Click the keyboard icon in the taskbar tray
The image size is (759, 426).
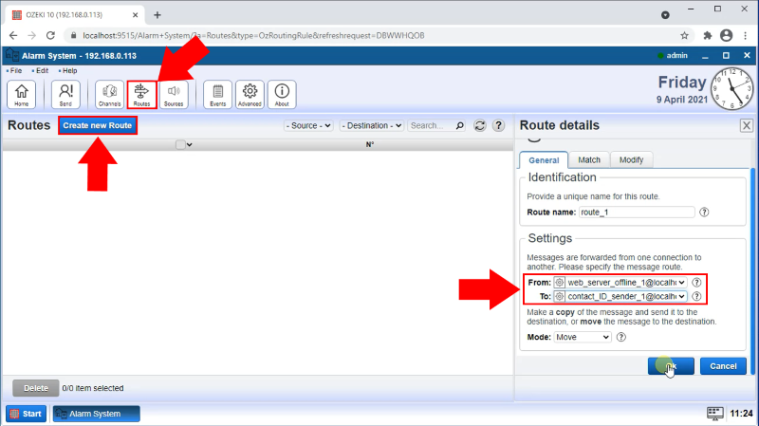(715, 413)
